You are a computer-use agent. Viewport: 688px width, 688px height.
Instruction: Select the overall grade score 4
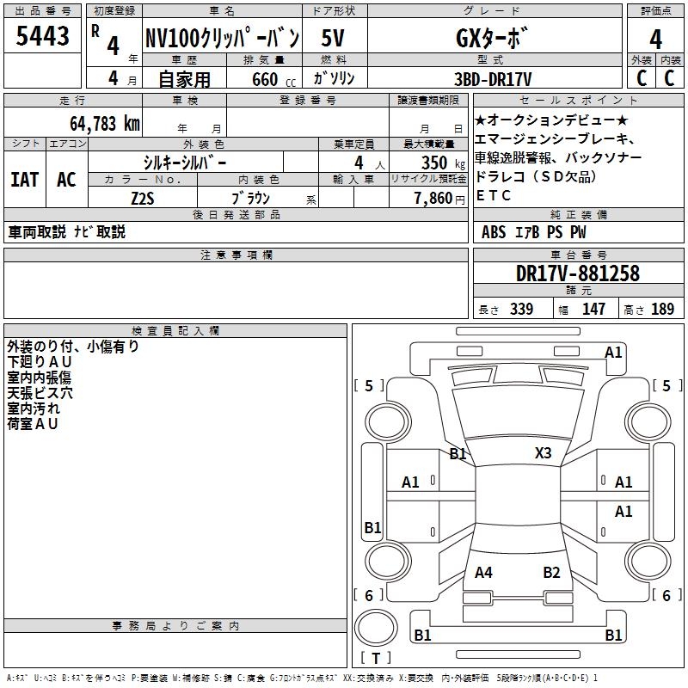pyautogui.click(x=655, y=39)
